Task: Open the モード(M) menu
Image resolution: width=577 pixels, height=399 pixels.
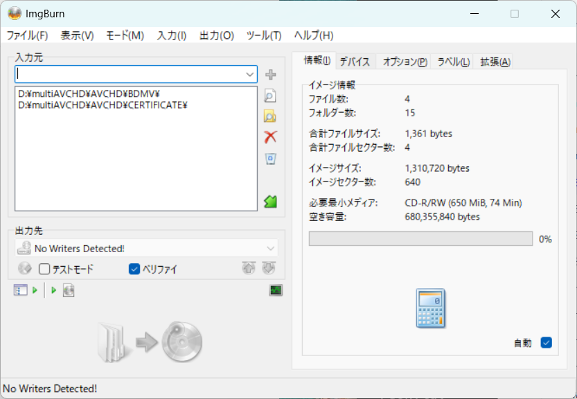Action: tap(125, 35)
